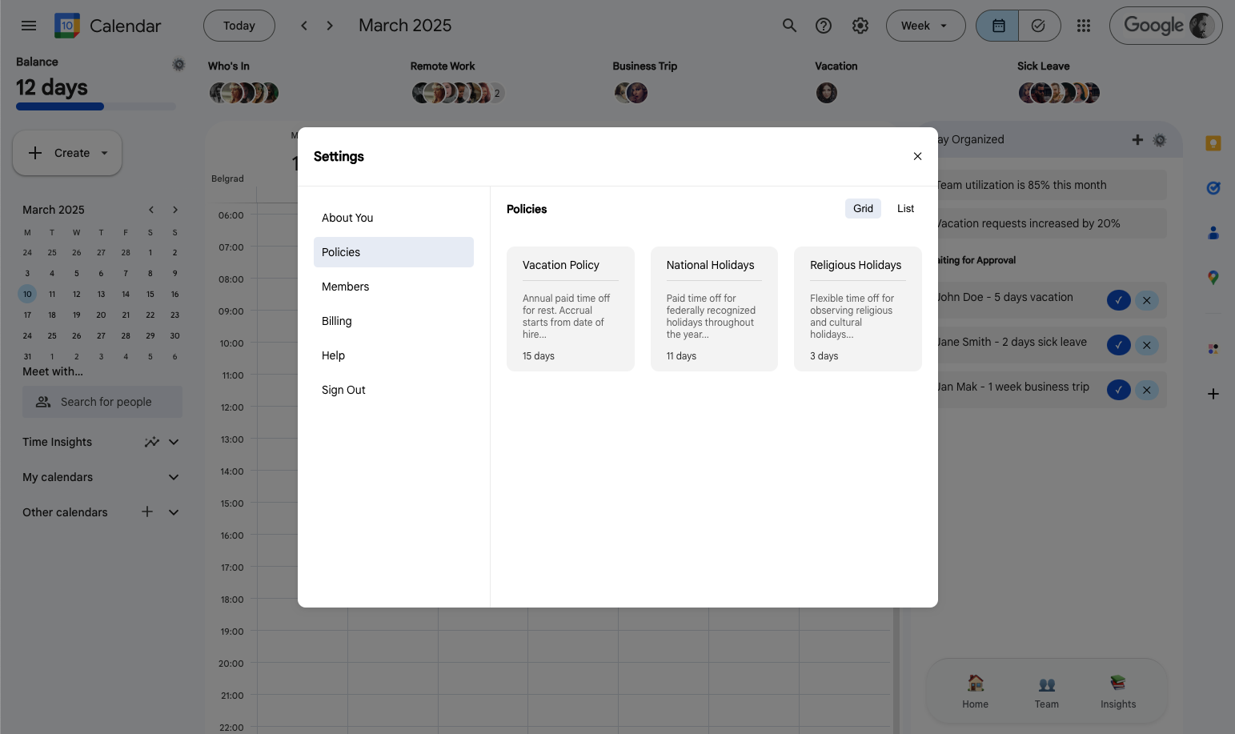Screen dimensions: 1235x734
Task: Click Sick Leave avatars group
Action: [x=1059, y=93]
